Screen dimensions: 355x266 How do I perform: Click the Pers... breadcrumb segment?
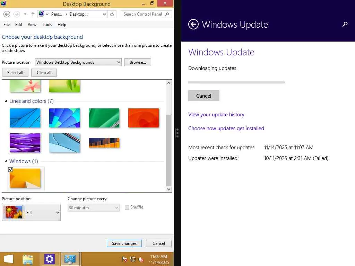[57, 14]
